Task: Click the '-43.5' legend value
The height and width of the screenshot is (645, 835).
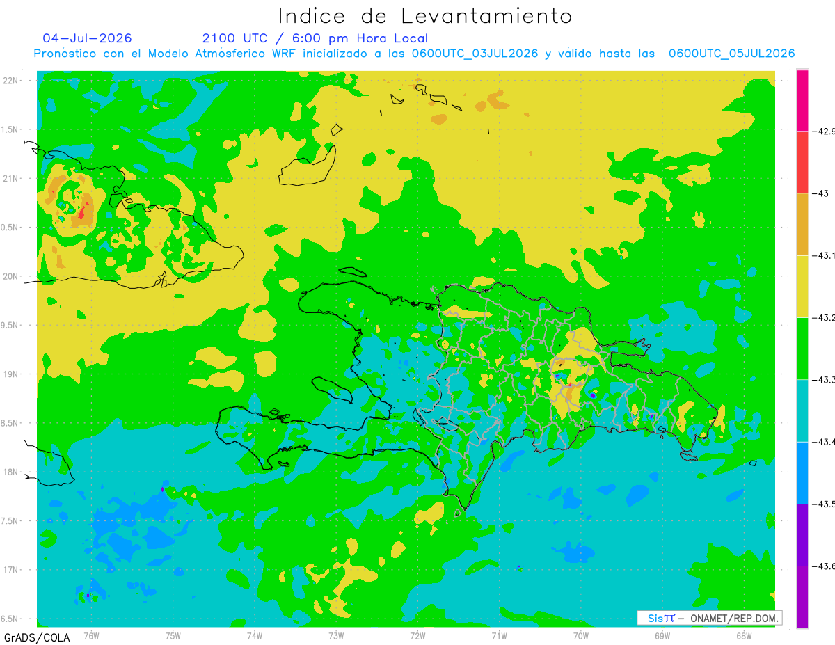Action: (x=824, y=503)
